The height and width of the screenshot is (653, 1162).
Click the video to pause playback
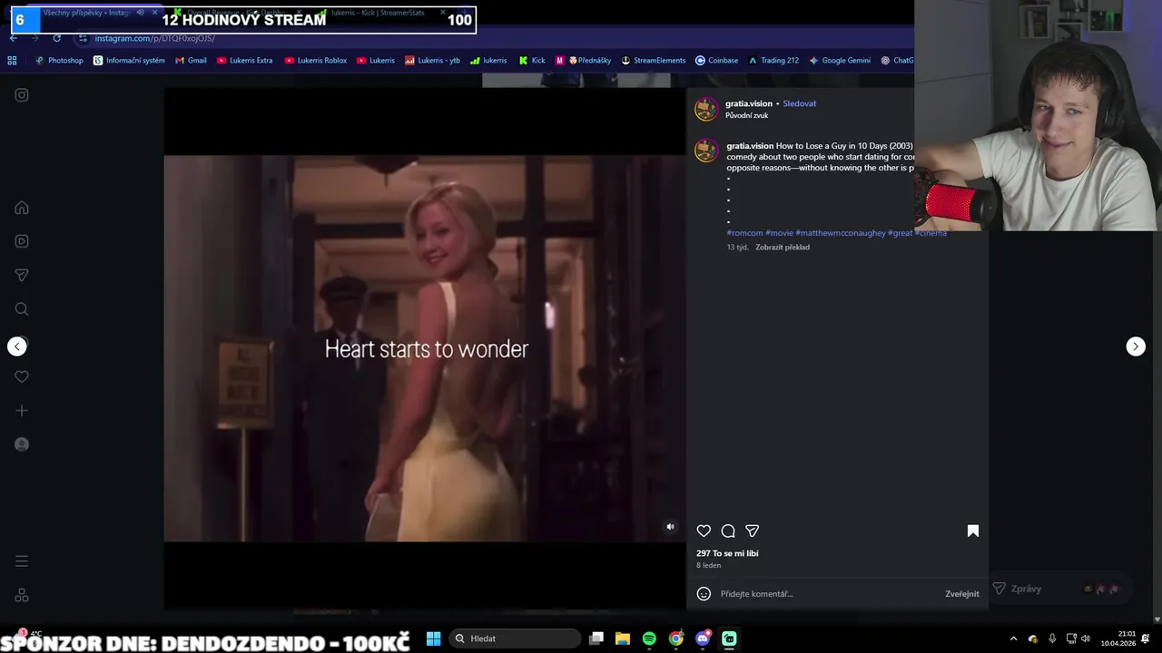coord(425,348)
